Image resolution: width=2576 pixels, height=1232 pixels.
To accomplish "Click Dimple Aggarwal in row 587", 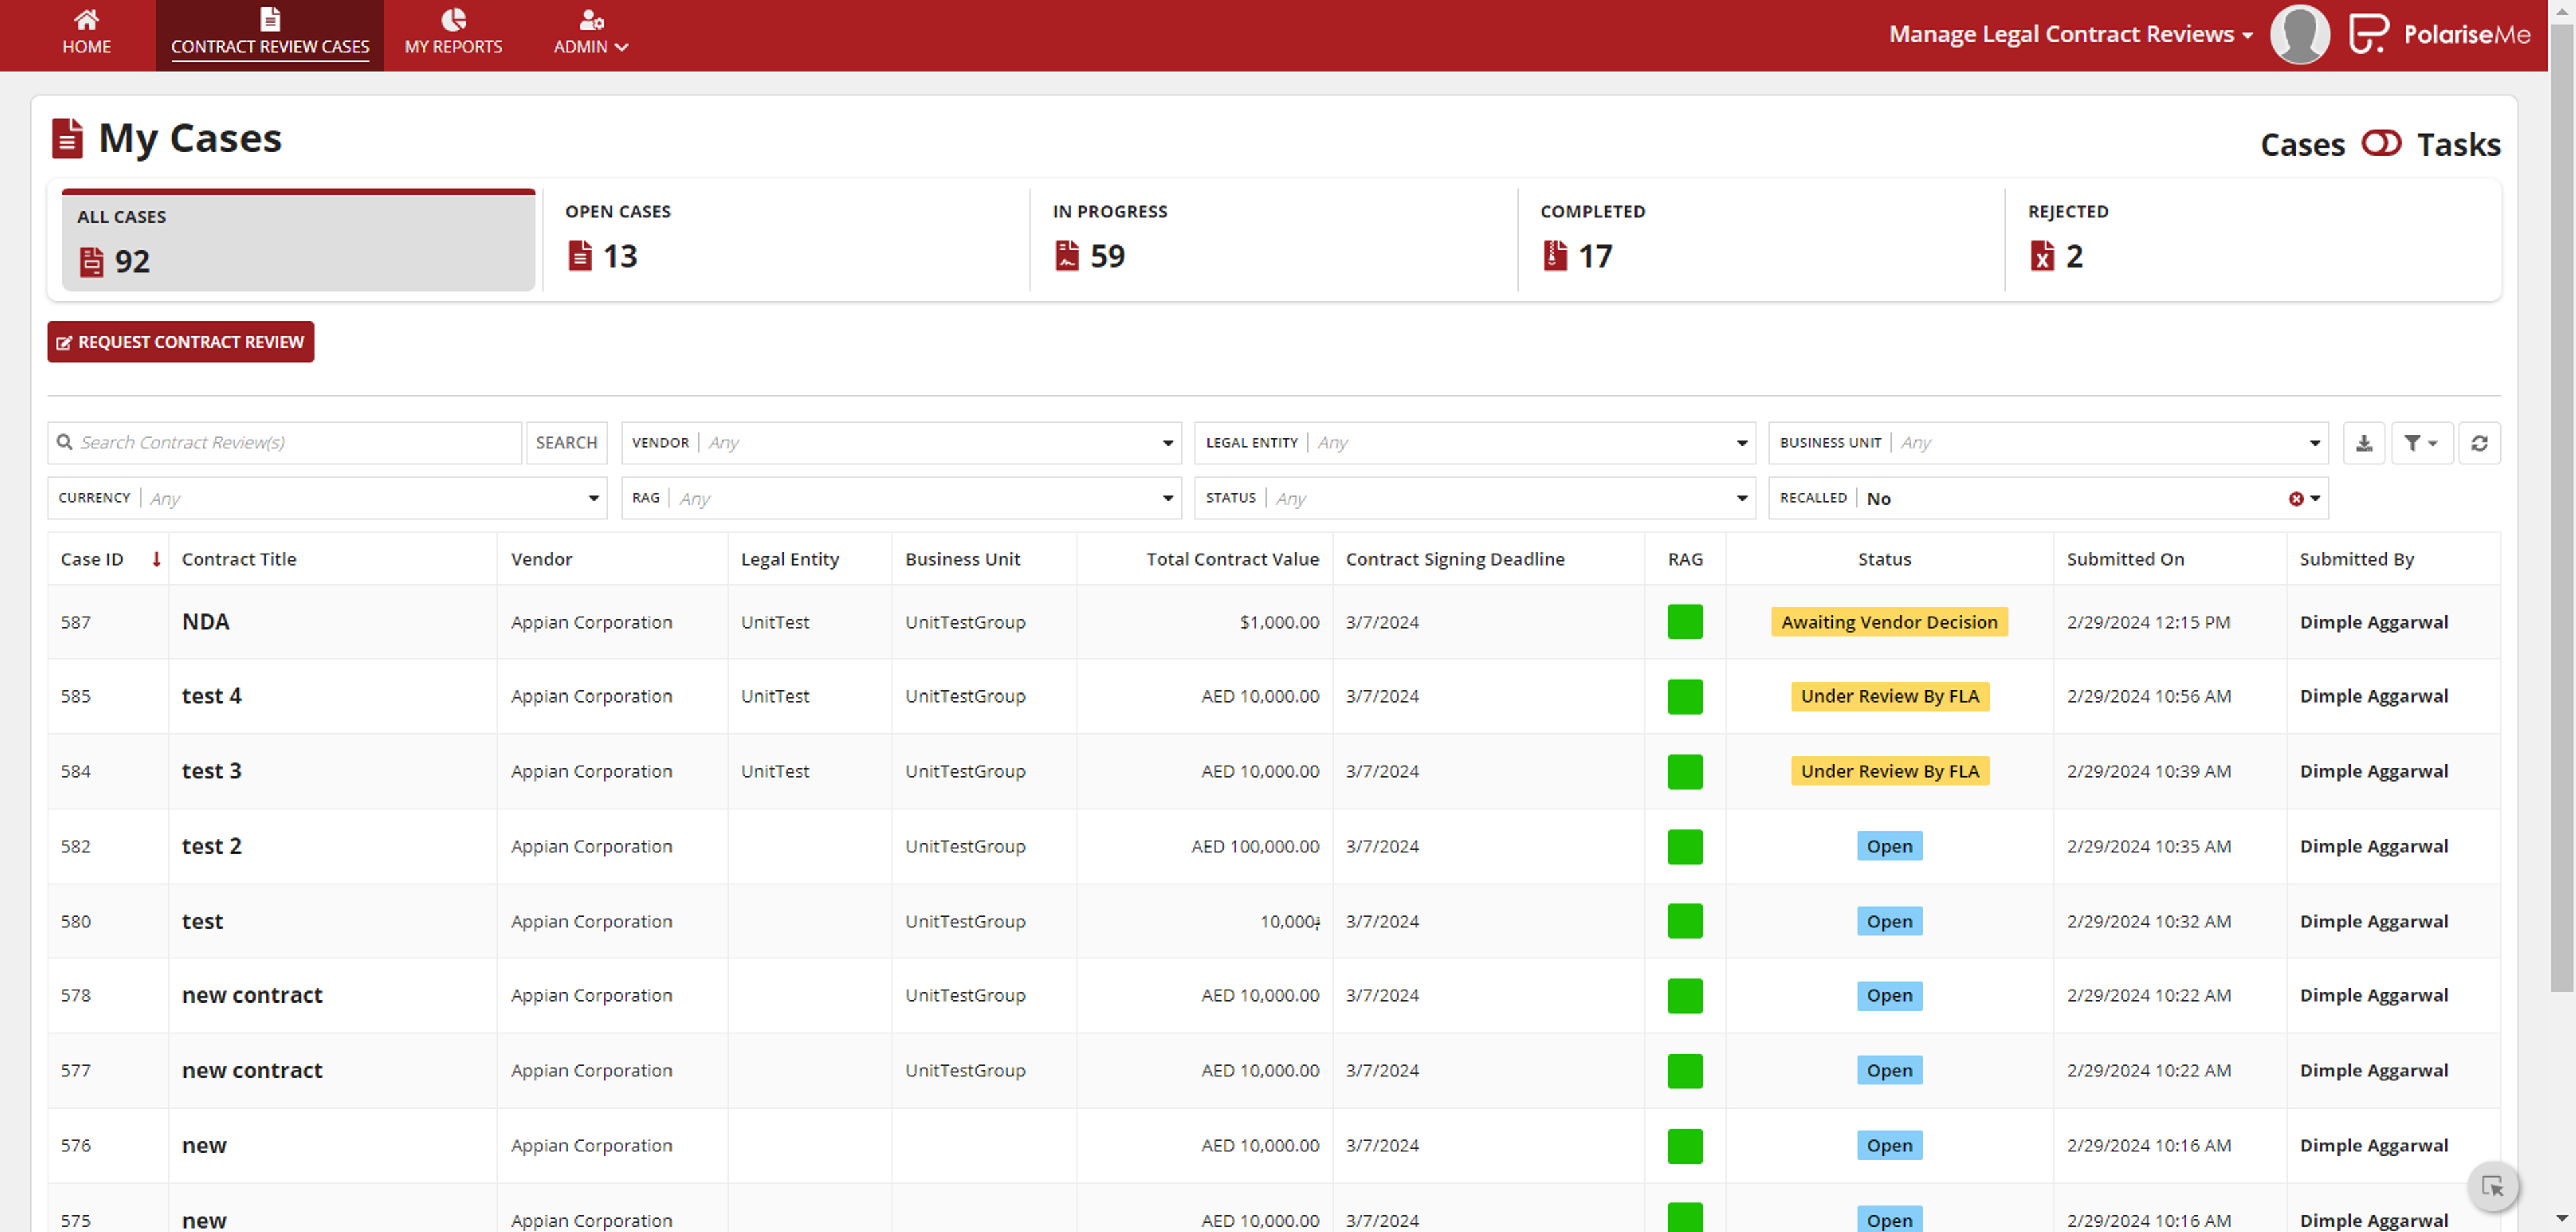I will click(2373, 622).
